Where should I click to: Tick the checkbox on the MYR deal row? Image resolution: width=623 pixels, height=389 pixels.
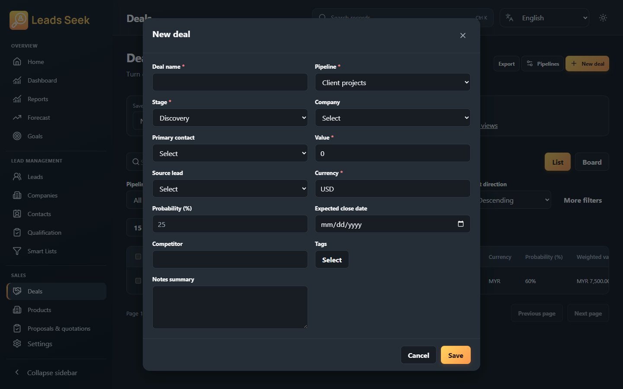(138, 281)
